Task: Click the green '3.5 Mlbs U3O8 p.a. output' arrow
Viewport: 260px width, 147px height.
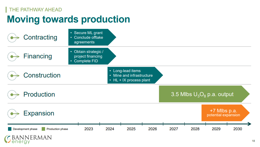Action: [x=204, y=94]
